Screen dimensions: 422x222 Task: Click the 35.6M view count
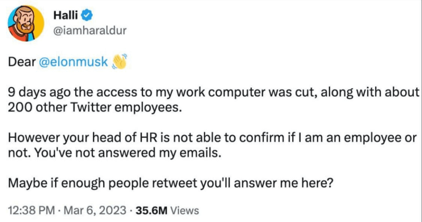pos(152,211)
